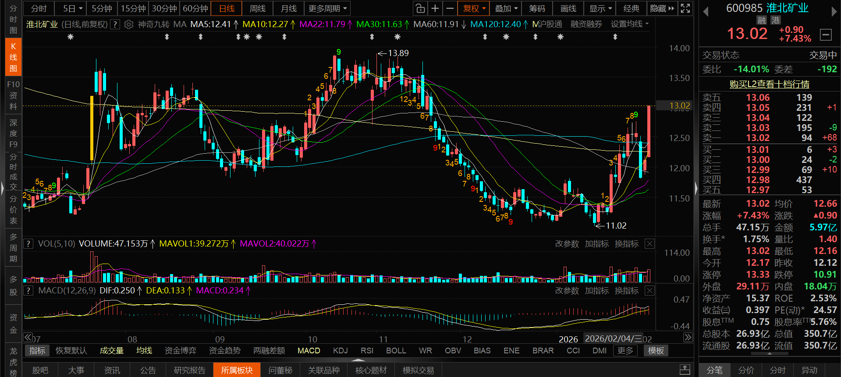Enter fullscreen chart mode
This screenshot has width=841, height=377.
[685, 8]
